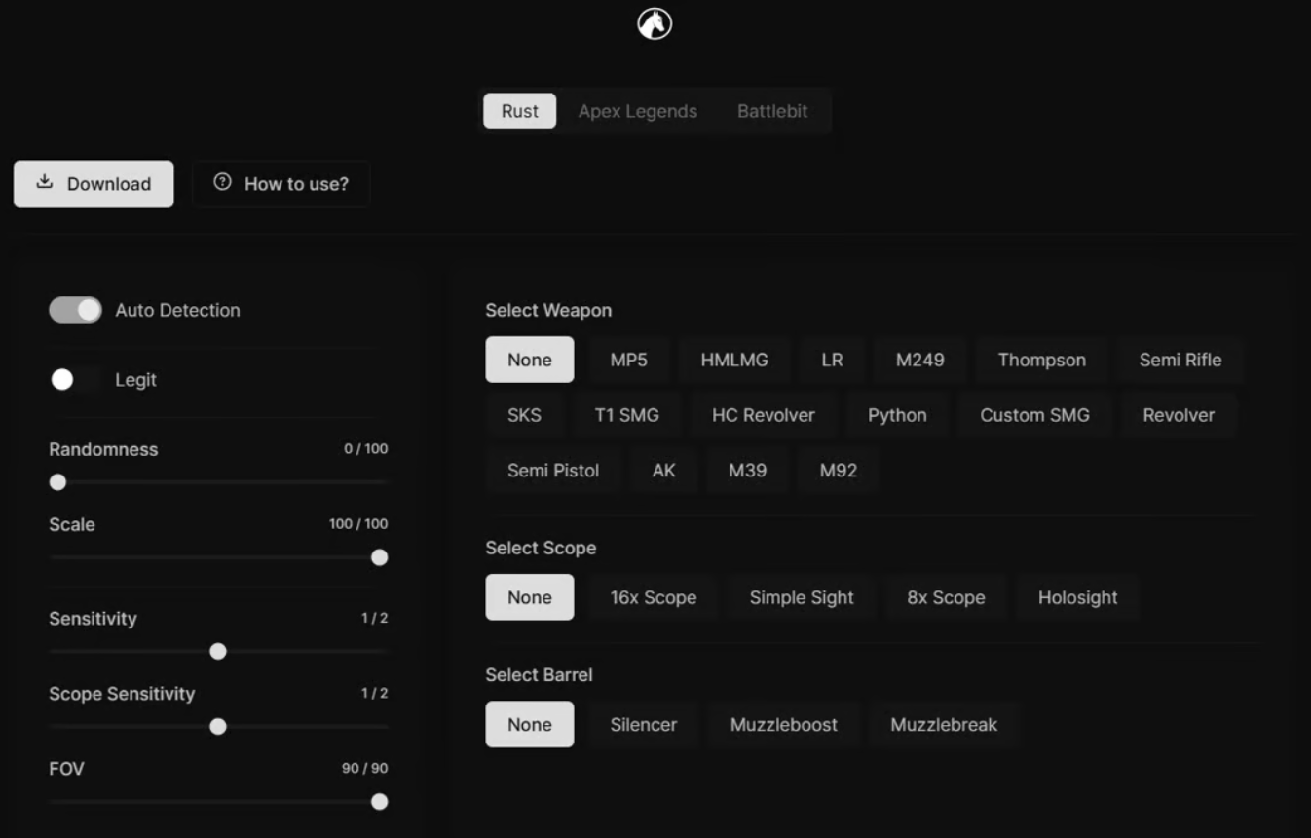
Task: Click the Auto Detection label text
Action: (x=177, y=310)
